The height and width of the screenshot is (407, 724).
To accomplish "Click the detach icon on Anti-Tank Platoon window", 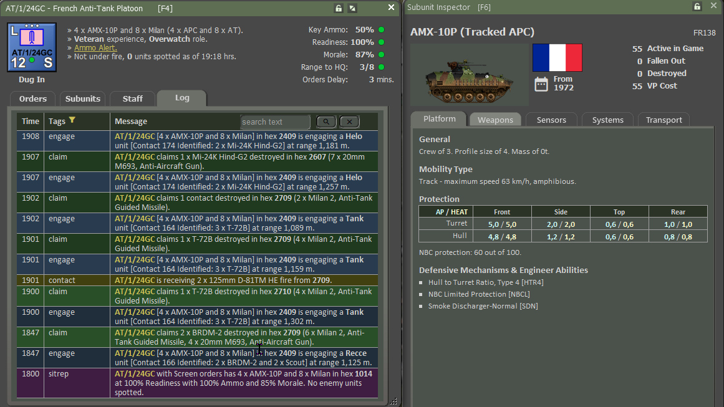I will 352,8.
